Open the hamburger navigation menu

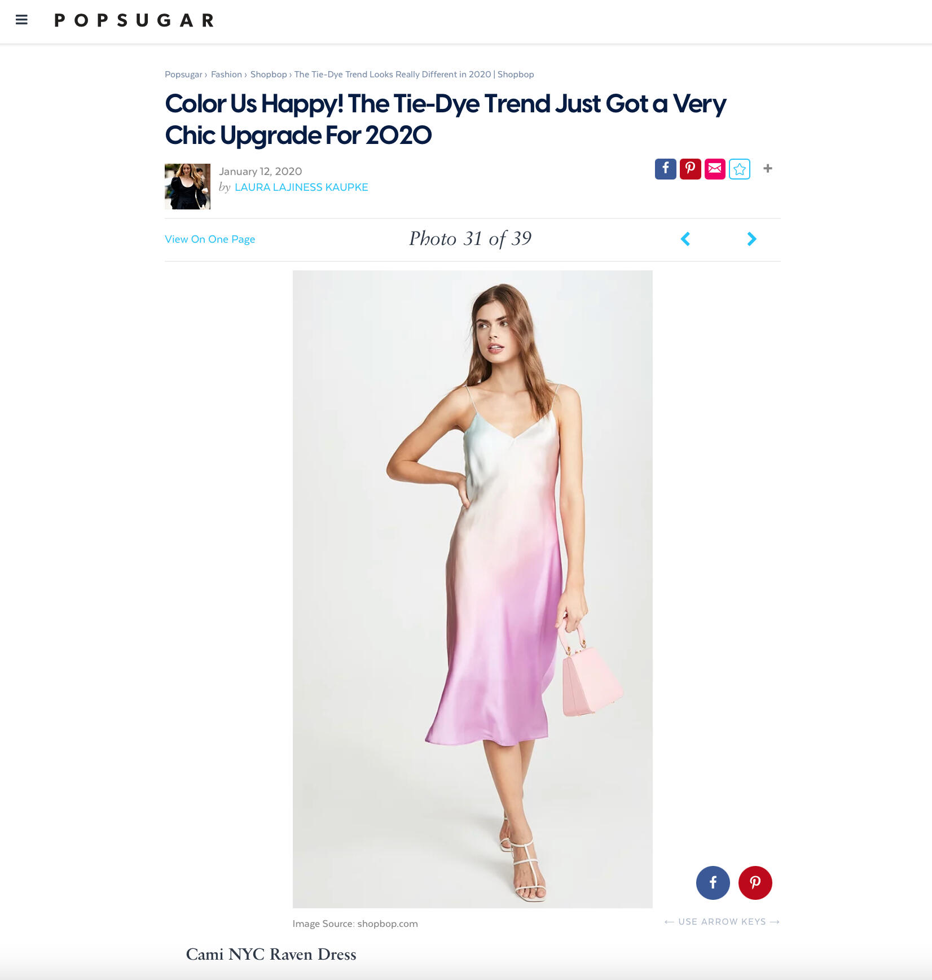pyautogui.click(x=21, y=19)
